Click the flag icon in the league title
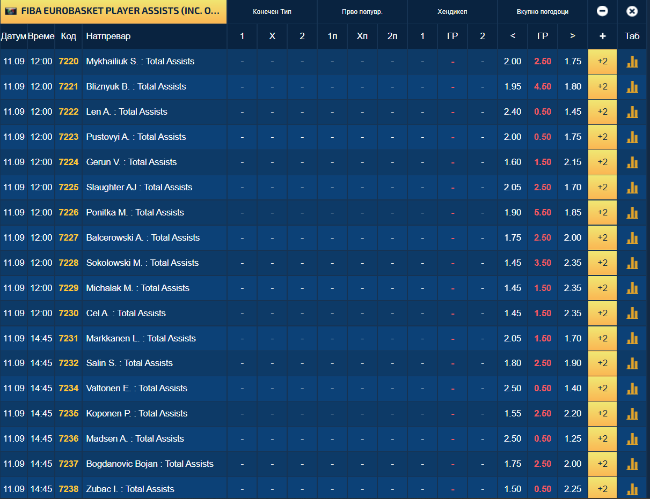Viewport: 650px width, 499px height. pyautogui.click(x=11, y=11)
